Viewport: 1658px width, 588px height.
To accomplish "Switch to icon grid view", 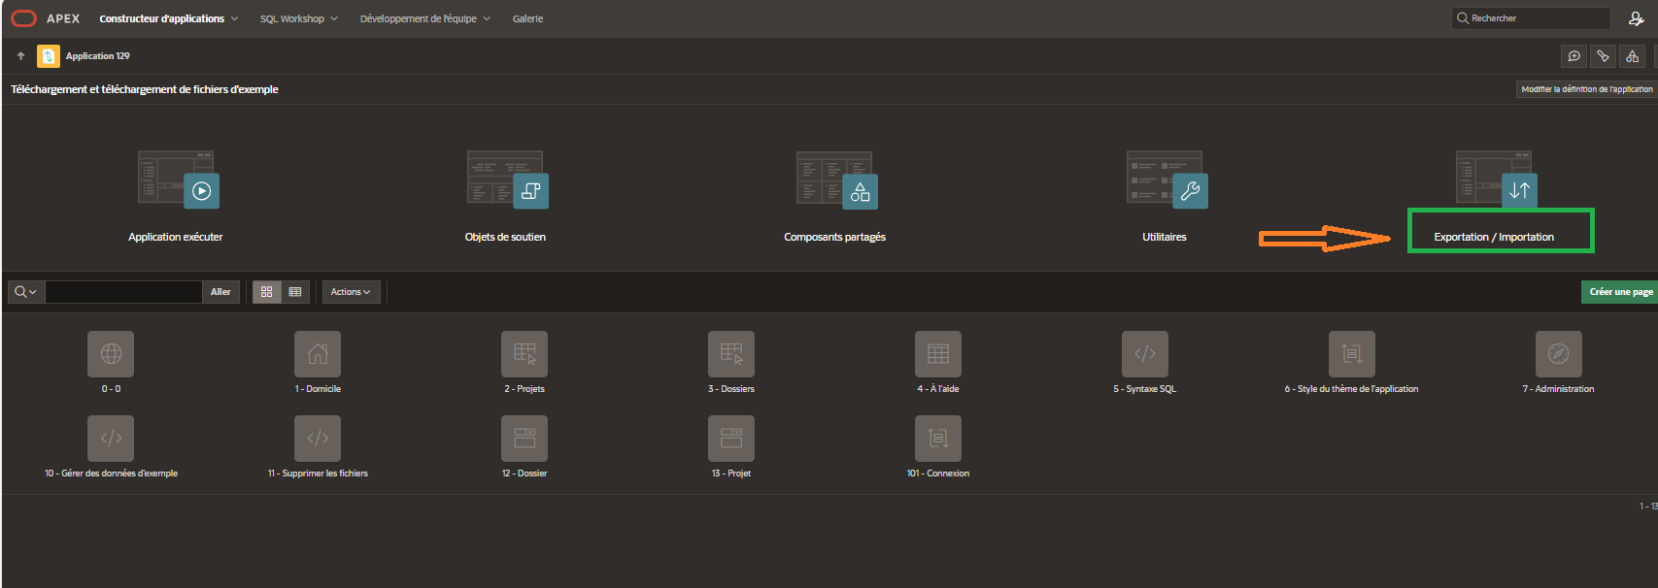I will tap(267, 292).
